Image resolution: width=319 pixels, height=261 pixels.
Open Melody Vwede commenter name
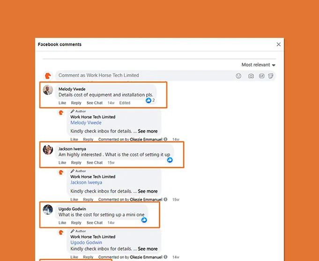(72, 89)
